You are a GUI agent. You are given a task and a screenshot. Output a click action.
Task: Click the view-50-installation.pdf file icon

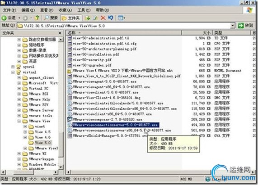pos(70,54)
